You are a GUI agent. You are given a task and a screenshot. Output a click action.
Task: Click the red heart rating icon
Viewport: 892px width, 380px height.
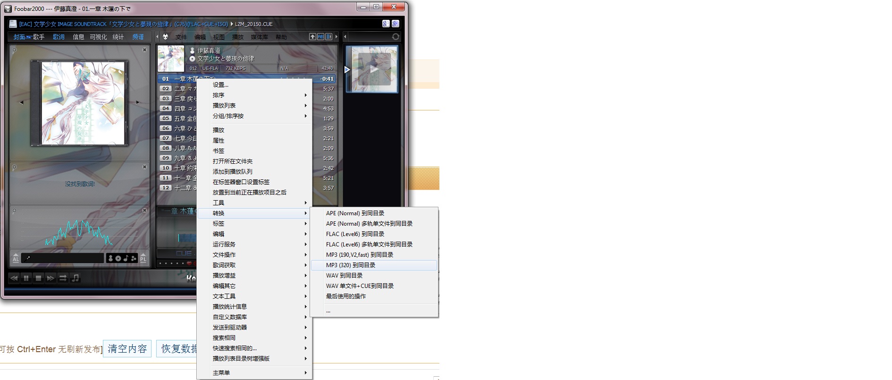(189, 263)
